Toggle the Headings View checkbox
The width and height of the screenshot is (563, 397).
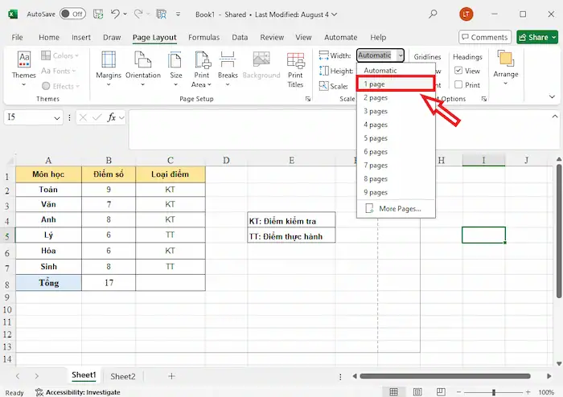pyautogui.click(x=458, y=71)
